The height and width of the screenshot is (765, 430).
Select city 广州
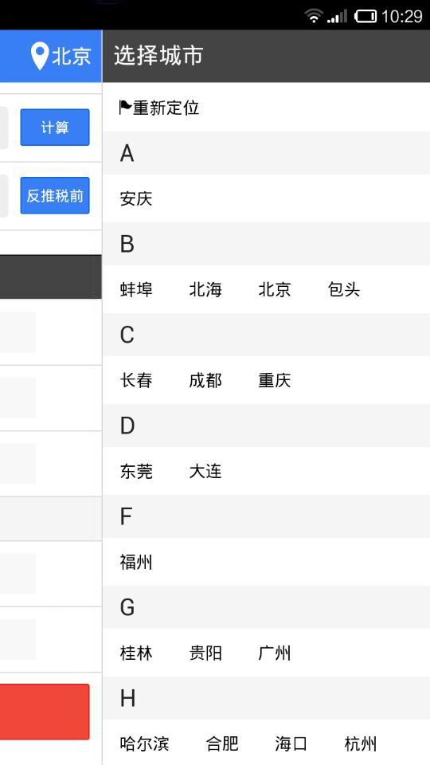pos(275,653)
